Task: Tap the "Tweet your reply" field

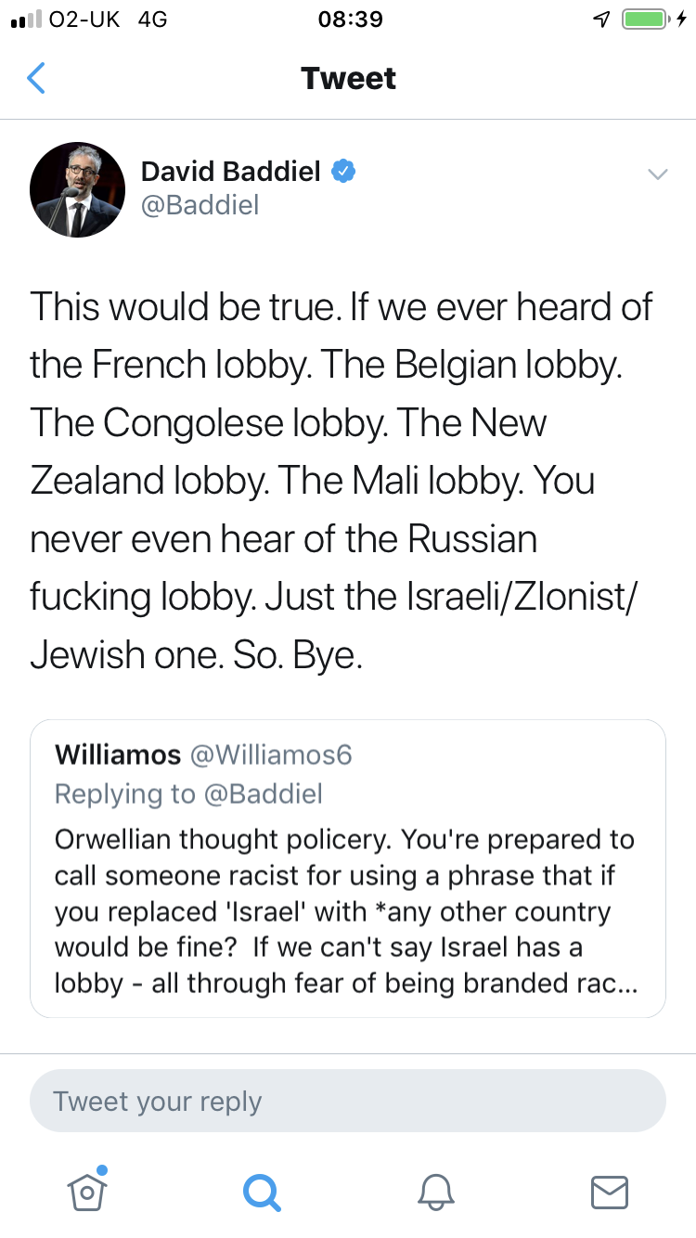Action: (x=348, y=1102)
